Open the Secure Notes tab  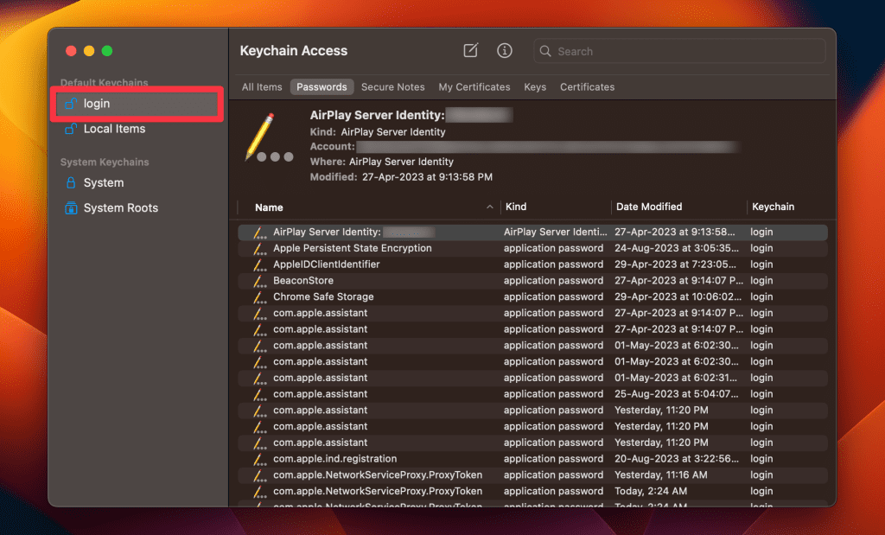(x=393, y=87)
